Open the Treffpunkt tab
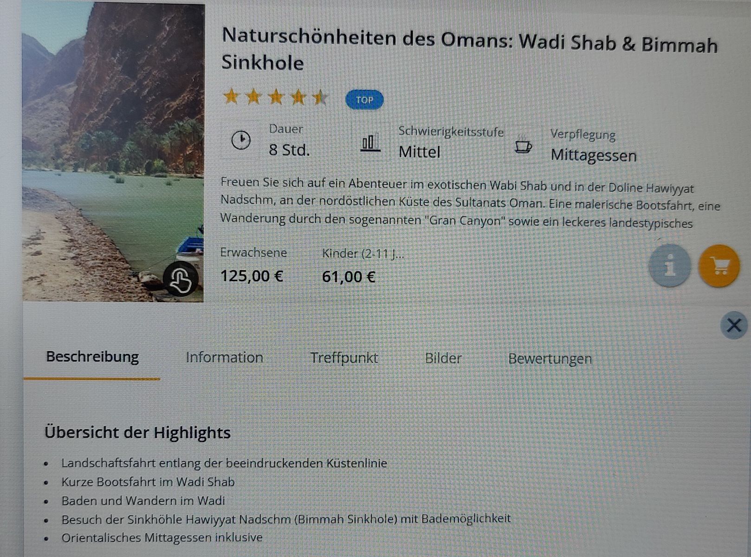The height and width of the screenshot is (557, 751). pyautogui.click(x=344, y=358)
